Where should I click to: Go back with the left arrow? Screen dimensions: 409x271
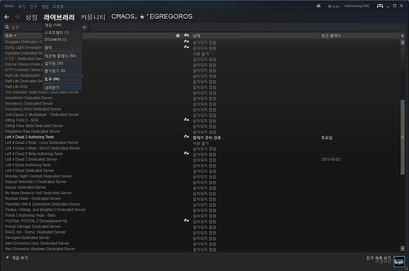click(x=7, y=17)
